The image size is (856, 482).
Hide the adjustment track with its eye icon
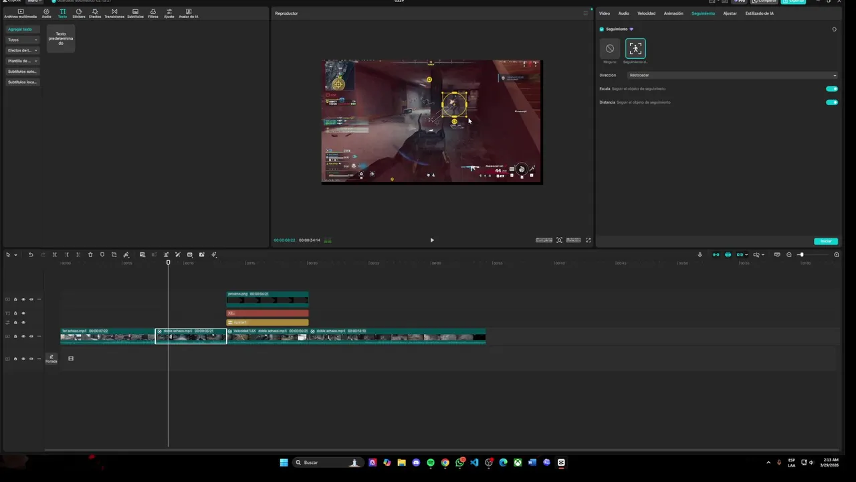[23, 323]
